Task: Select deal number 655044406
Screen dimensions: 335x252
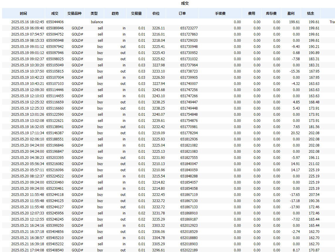Action: [55, 22]
